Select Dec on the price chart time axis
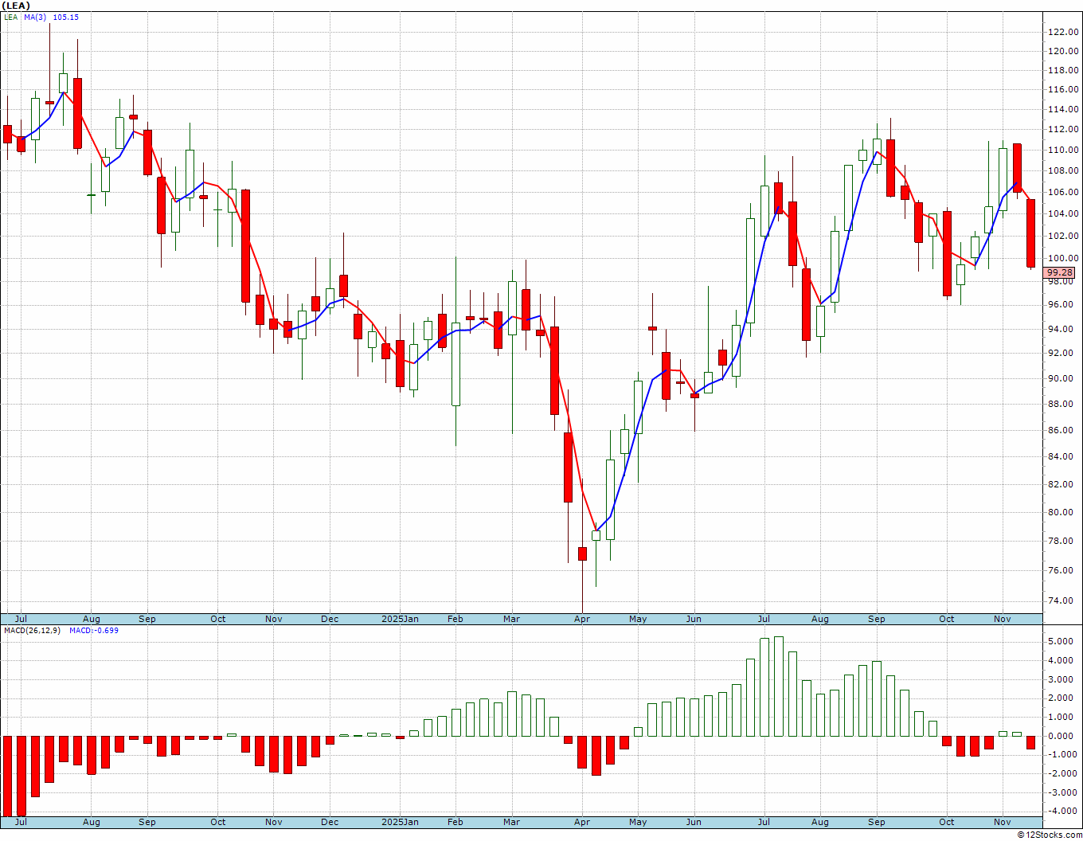The image size is (1083, 841). [x=330, y=619]
